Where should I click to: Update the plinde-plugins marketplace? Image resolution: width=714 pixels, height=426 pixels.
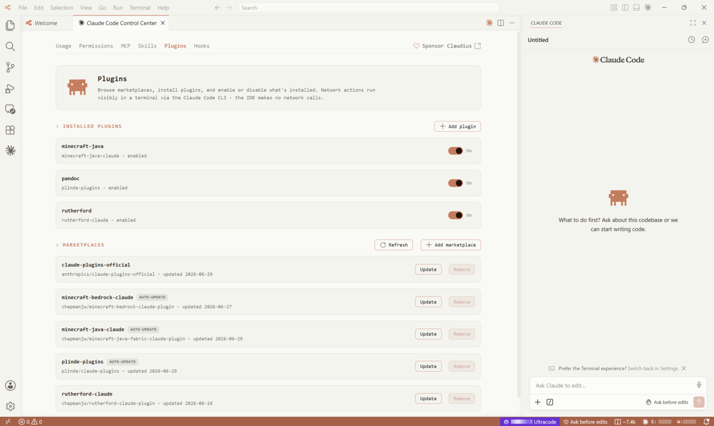(428, 366)
